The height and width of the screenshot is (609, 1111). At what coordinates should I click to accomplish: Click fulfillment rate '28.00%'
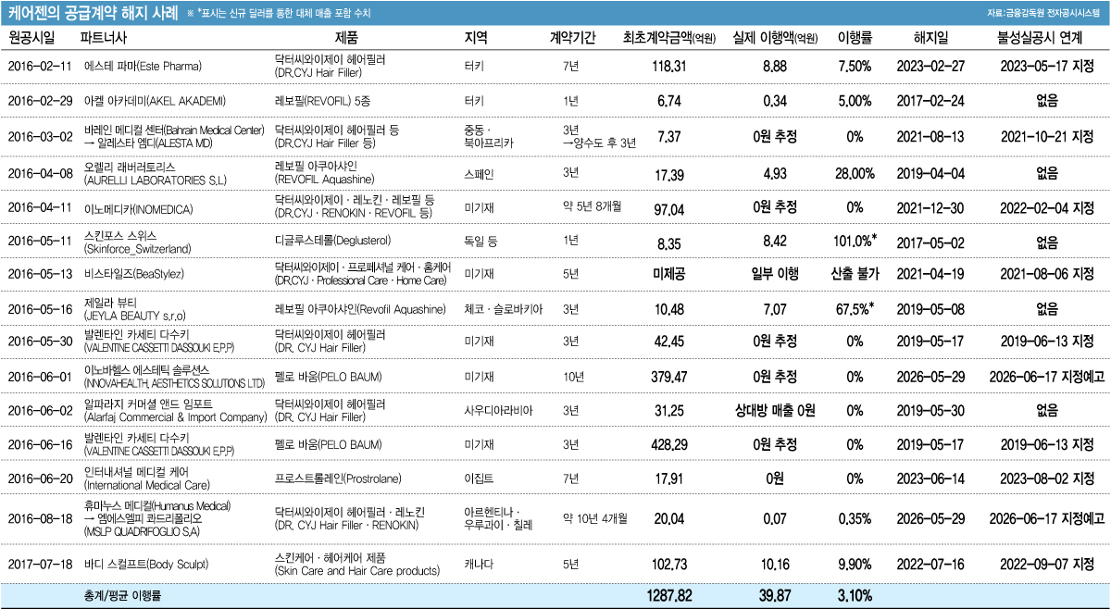click(x=855, y=172)
